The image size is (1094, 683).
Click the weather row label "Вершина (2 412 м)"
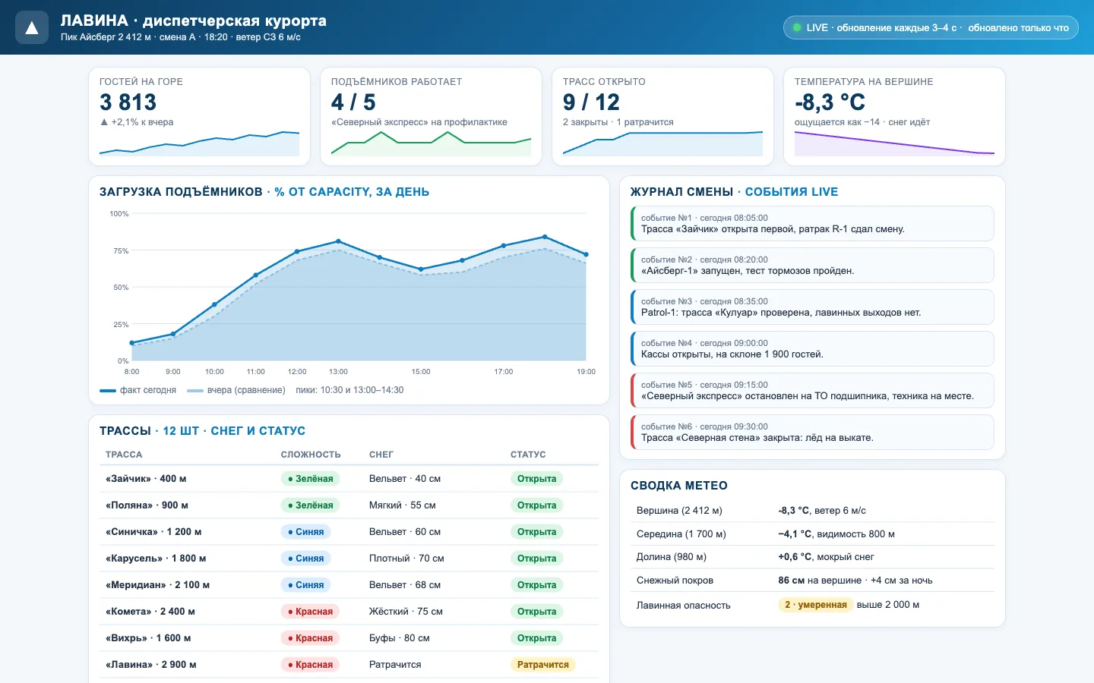(679, 511)
